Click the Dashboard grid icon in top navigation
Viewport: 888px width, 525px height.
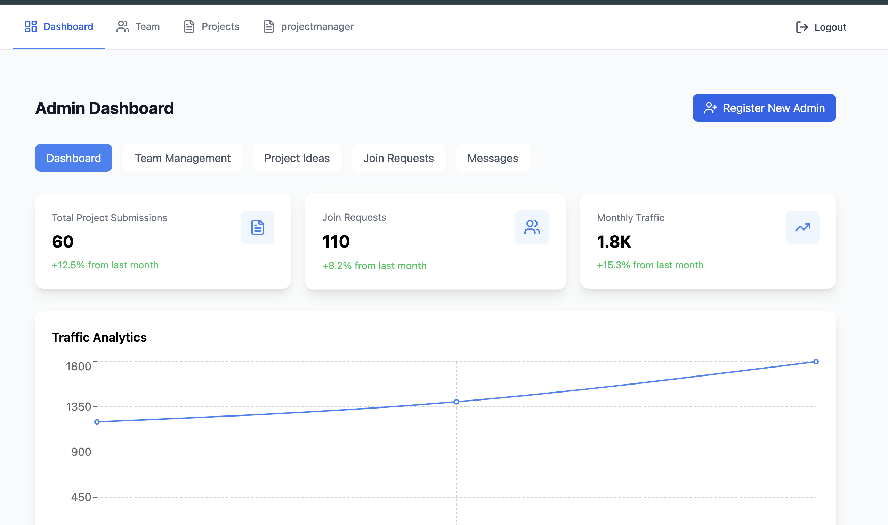click(x=31, y=26)
